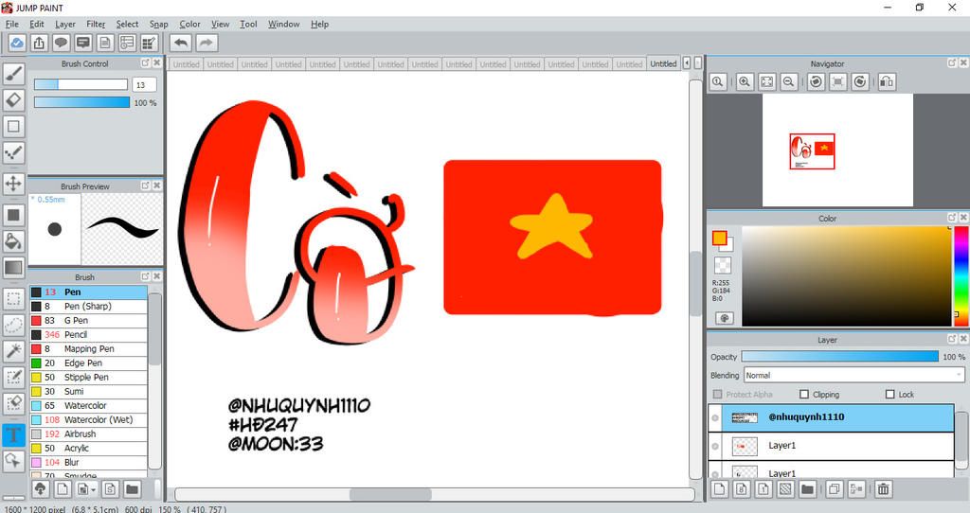
Task: Add an 8-bit layer in Layer panel
Action: pyautogui.click(x=742, y=489)
